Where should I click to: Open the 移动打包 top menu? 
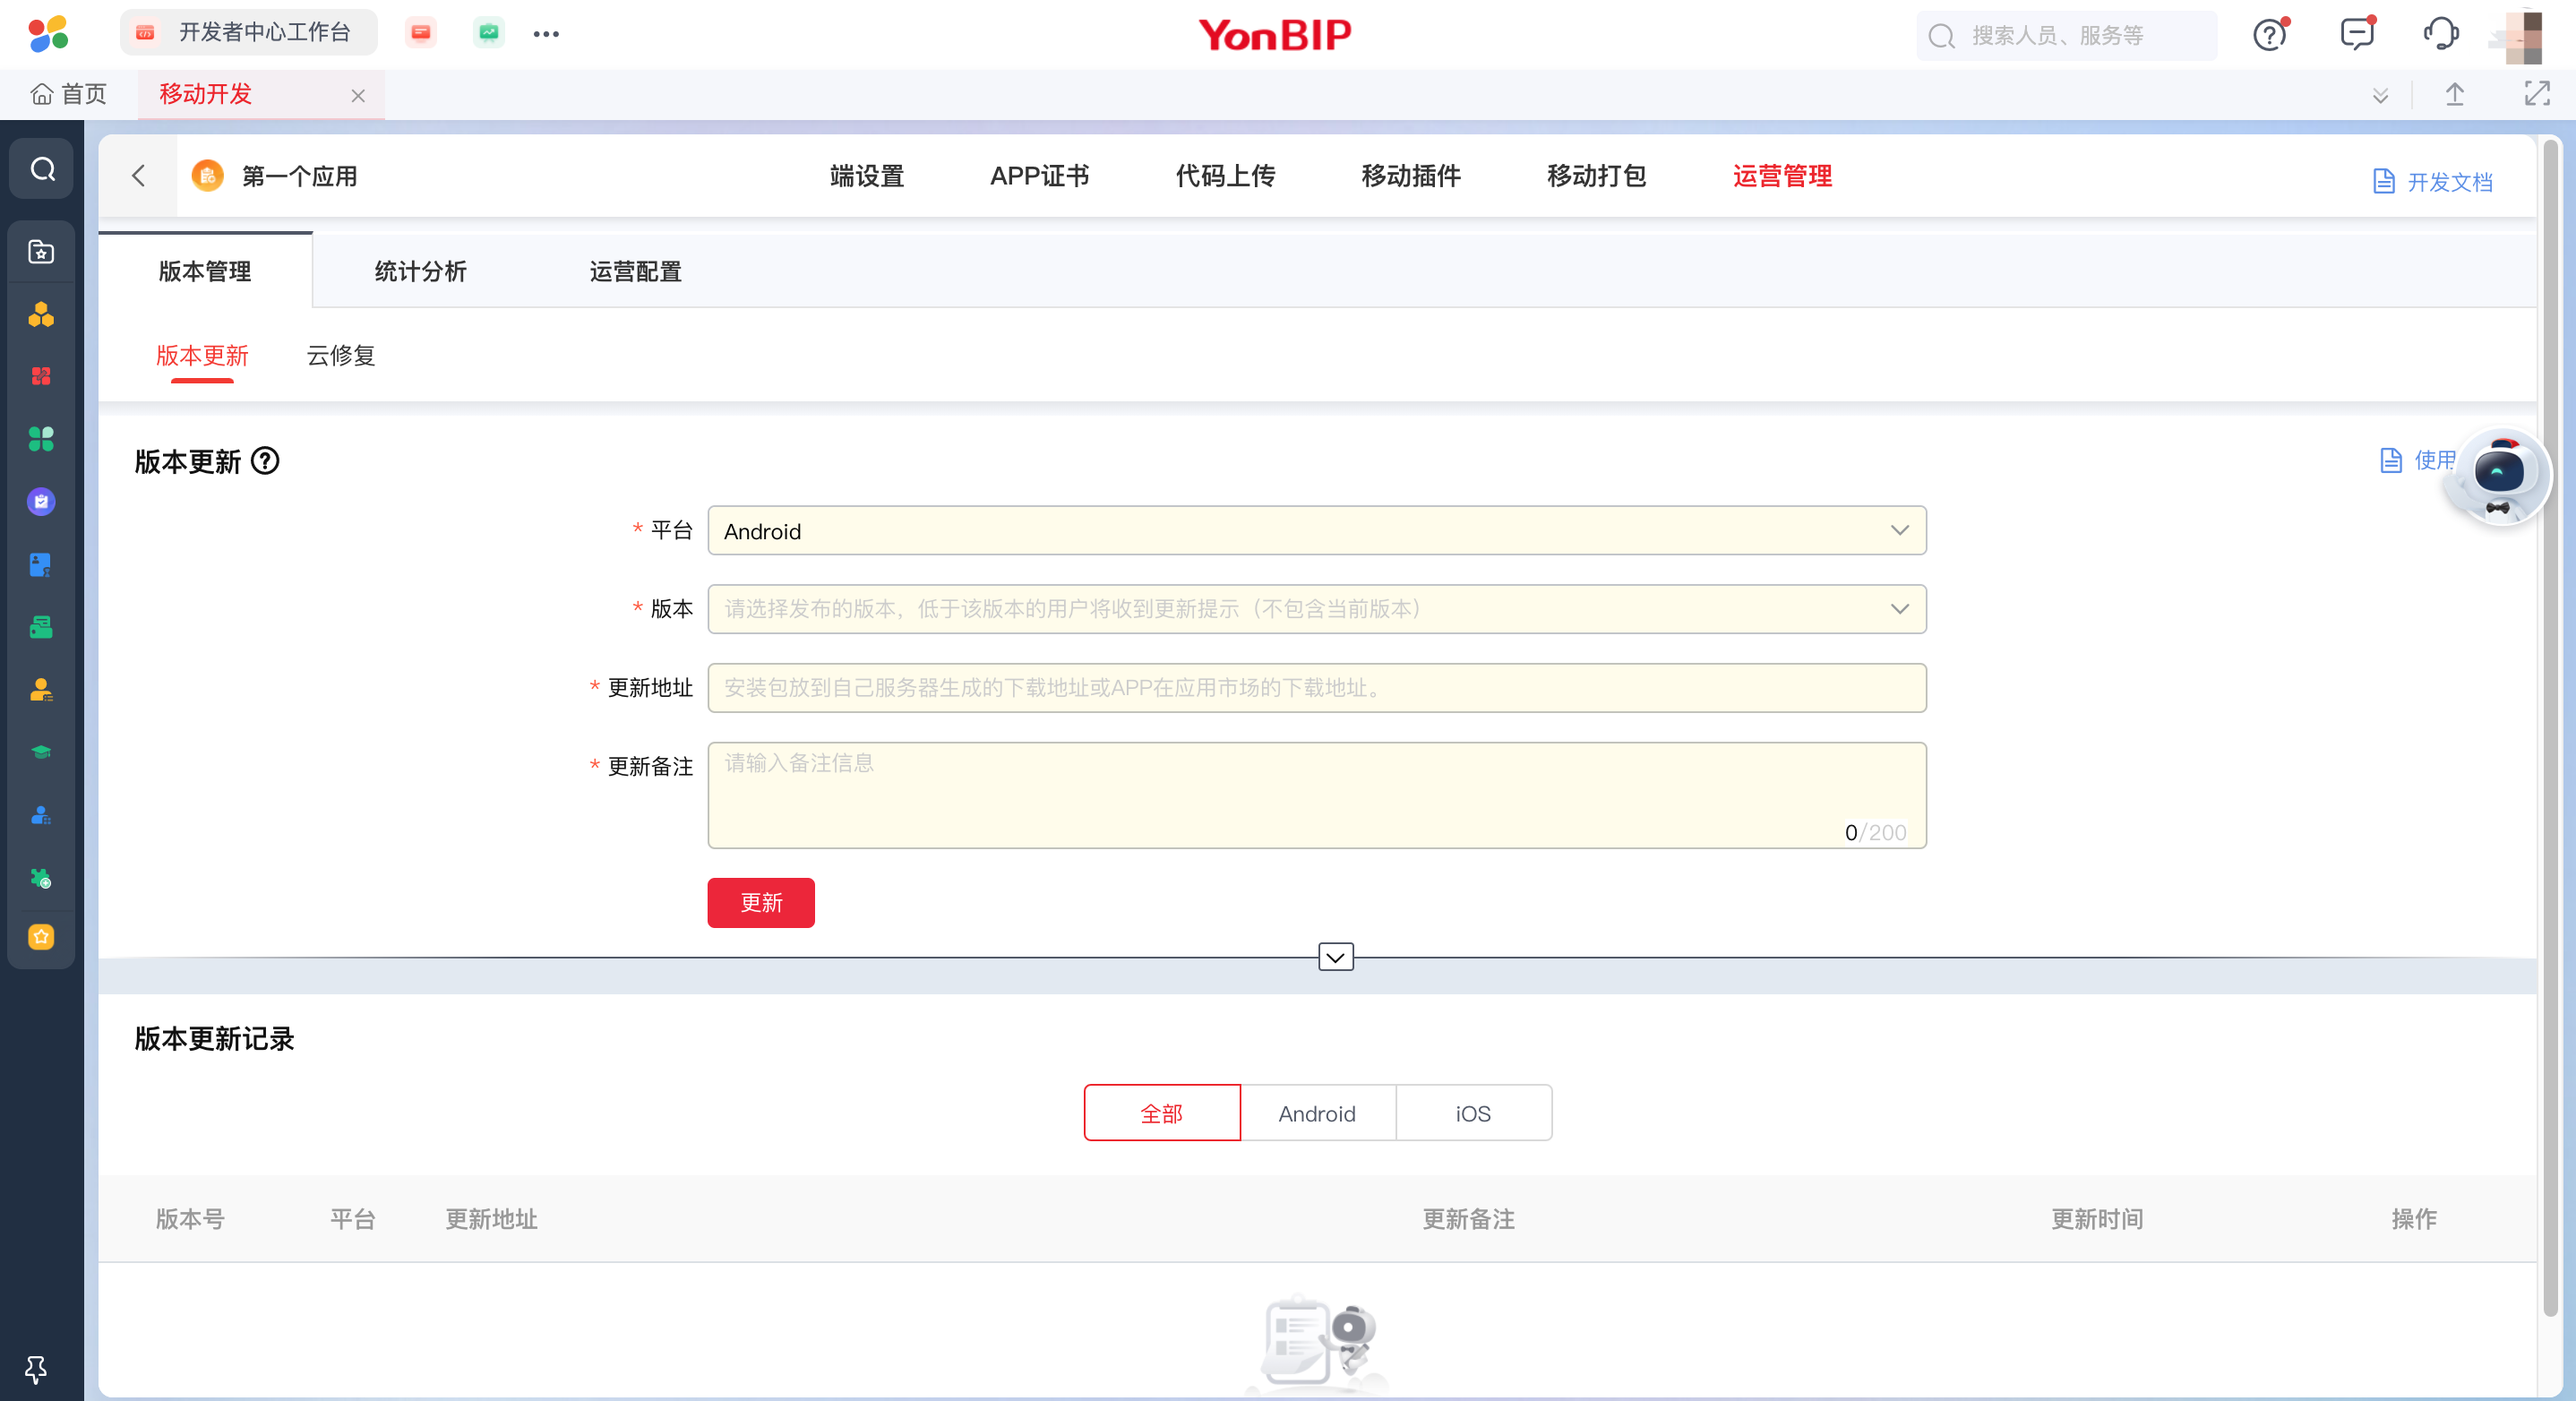[1595, 176]
